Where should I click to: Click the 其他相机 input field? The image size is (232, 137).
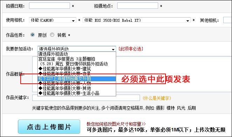227,20
